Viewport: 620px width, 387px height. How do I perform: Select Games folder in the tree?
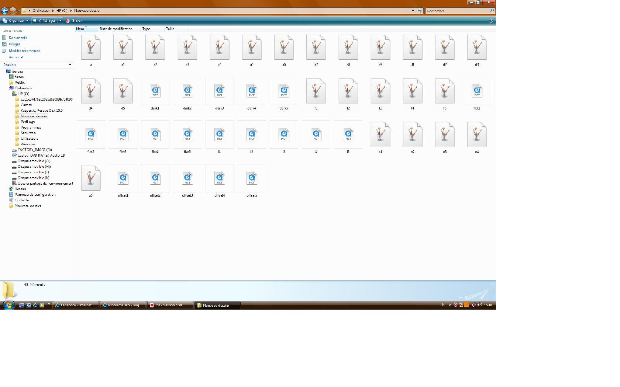tap(26, 105)
